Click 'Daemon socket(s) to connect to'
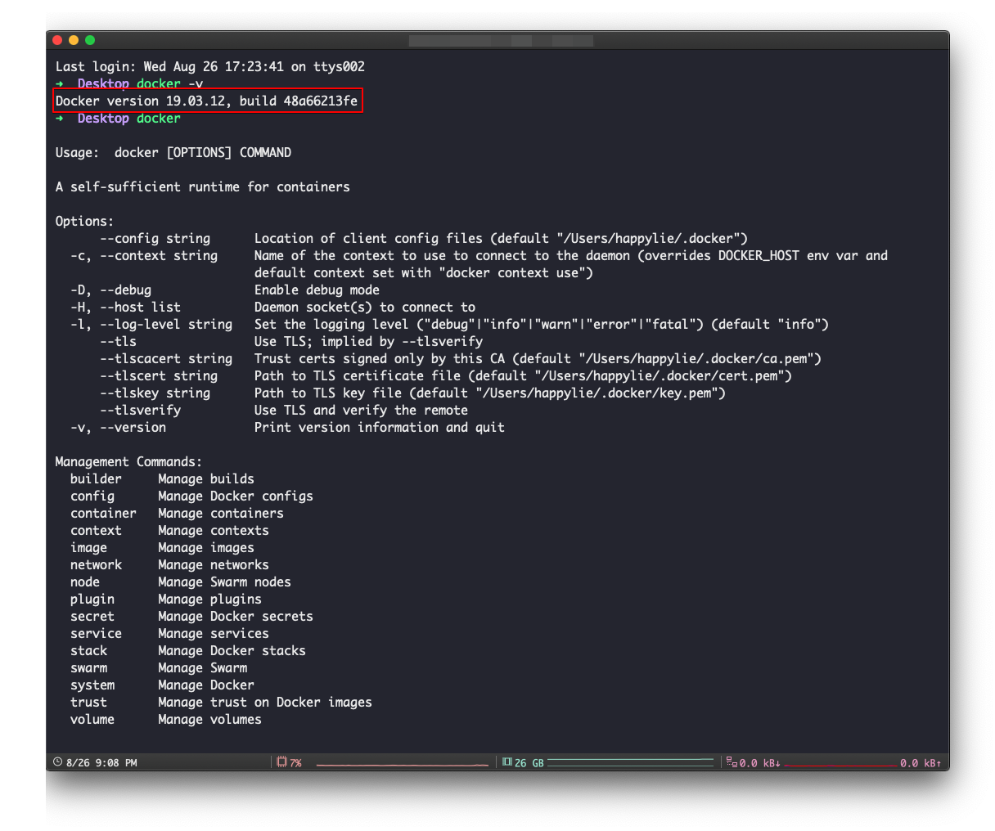995x831 pixels. 365,308
